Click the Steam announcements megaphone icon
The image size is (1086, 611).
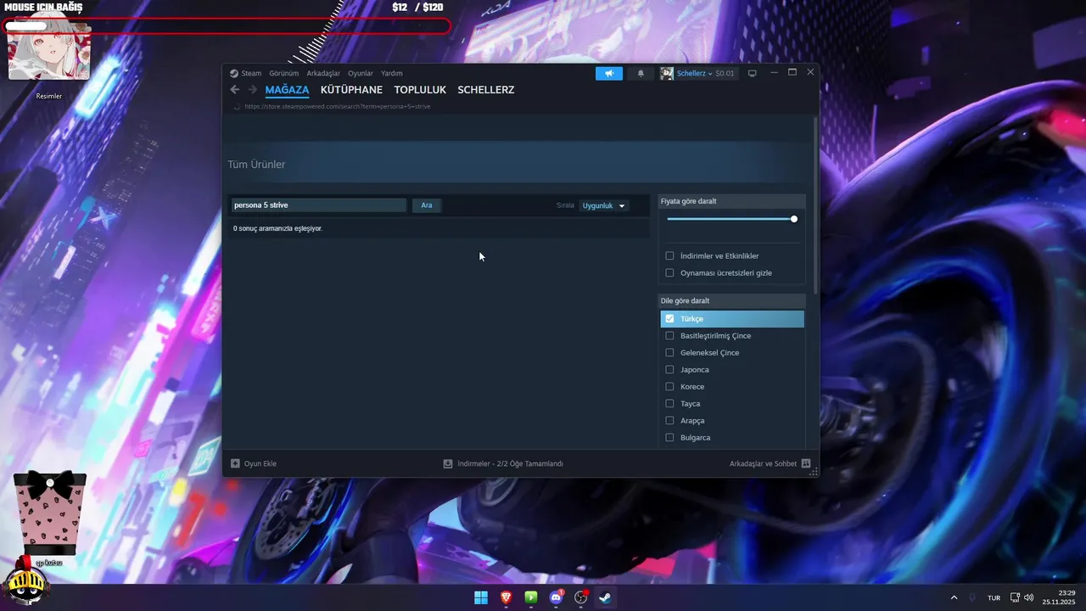click(x=609, y=73)
